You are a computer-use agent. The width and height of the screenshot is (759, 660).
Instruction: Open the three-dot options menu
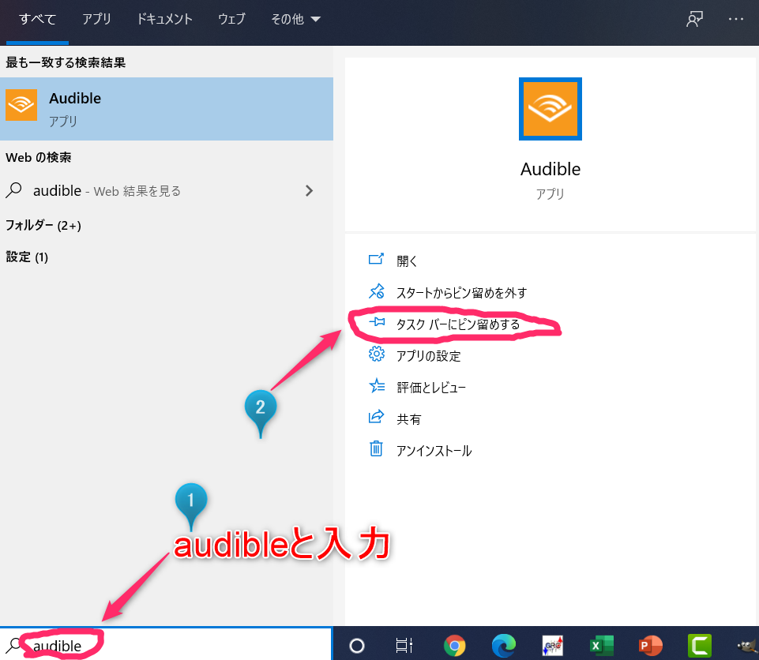point(736,20)
